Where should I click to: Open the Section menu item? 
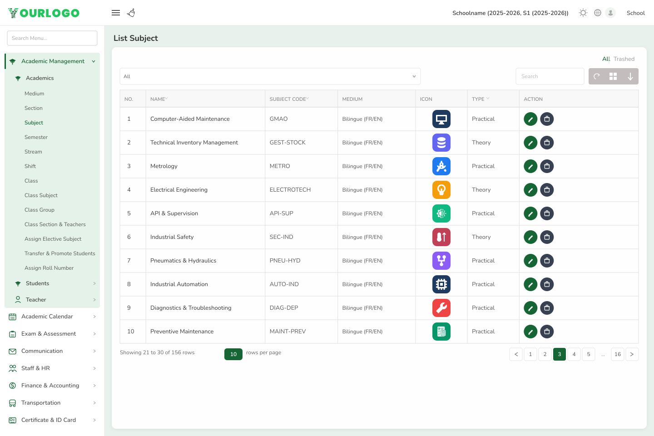tap(34, 108)
